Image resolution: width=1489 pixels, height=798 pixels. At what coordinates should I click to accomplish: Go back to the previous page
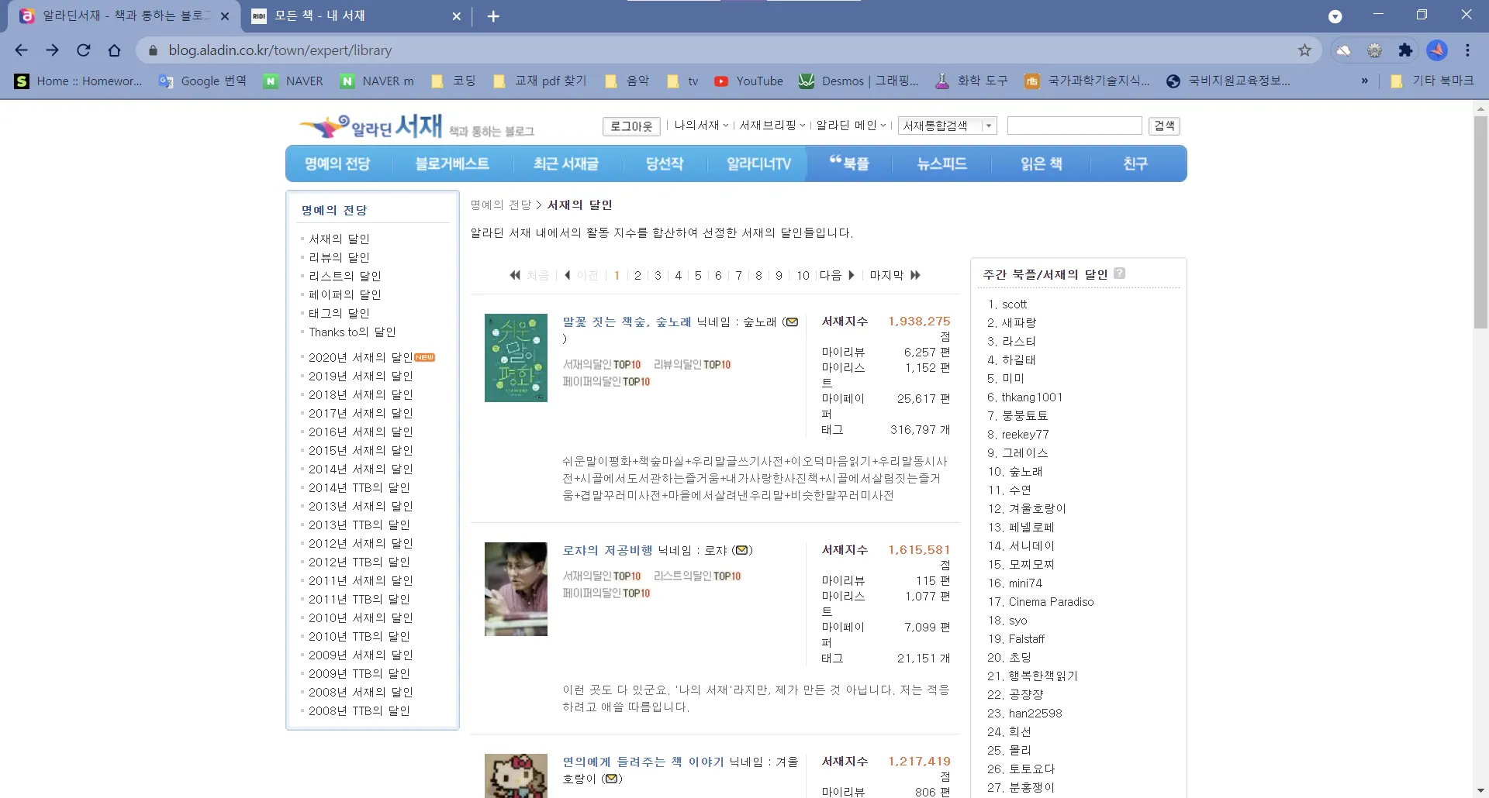tap(21, 50)
